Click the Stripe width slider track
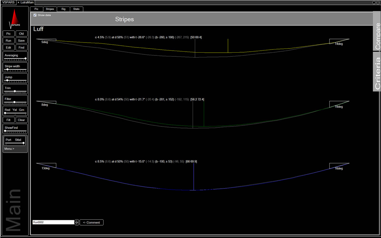The image size is (381, 238). [x=15, y=69]
